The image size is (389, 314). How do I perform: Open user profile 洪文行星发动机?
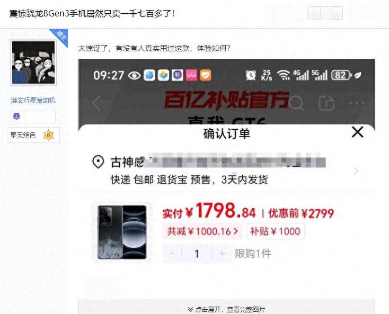pos(33,101)
